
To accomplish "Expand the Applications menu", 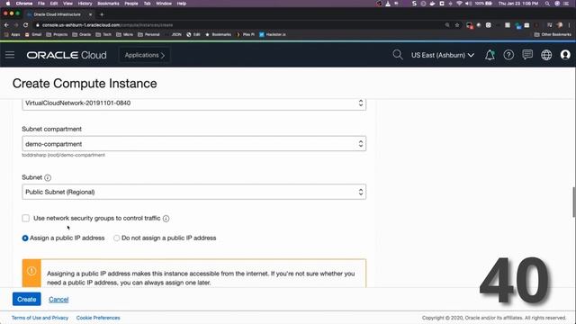I will (144, 55).
